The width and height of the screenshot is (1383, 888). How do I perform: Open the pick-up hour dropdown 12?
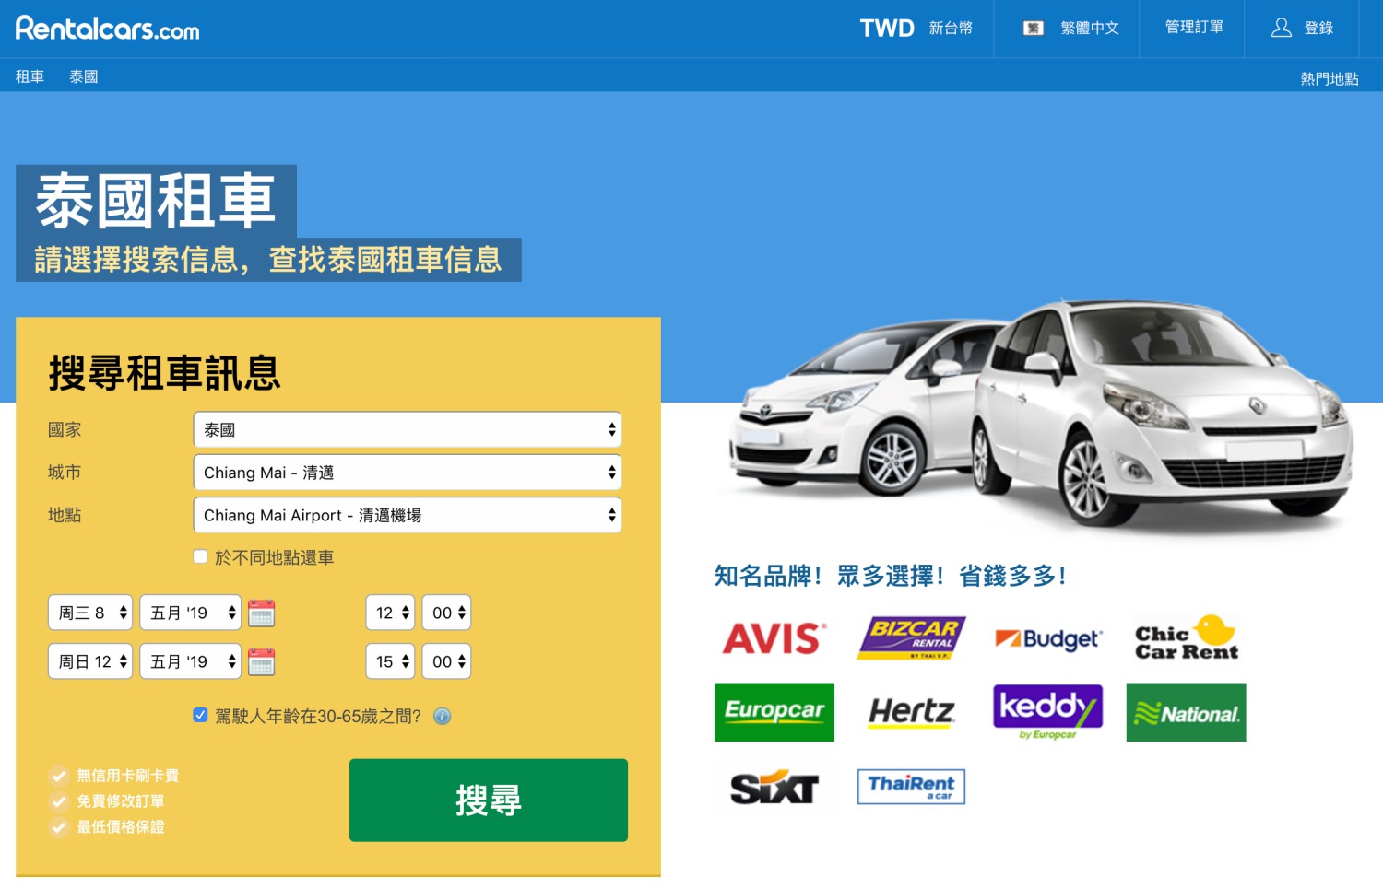click(391, 613)
